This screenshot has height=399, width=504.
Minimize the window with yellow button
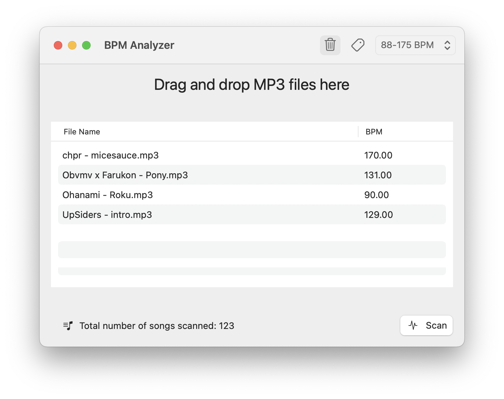pos(72,45)
